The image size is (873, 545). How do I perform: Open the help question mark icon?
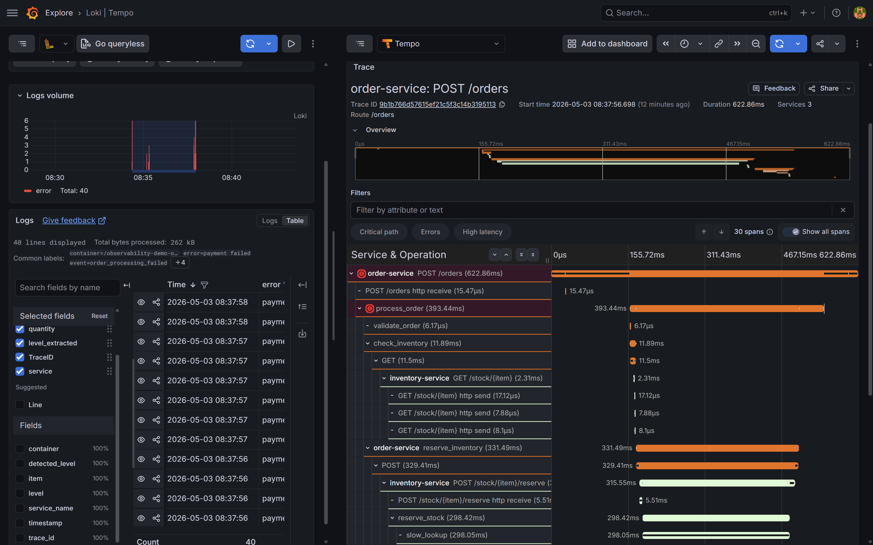point(836,13)
